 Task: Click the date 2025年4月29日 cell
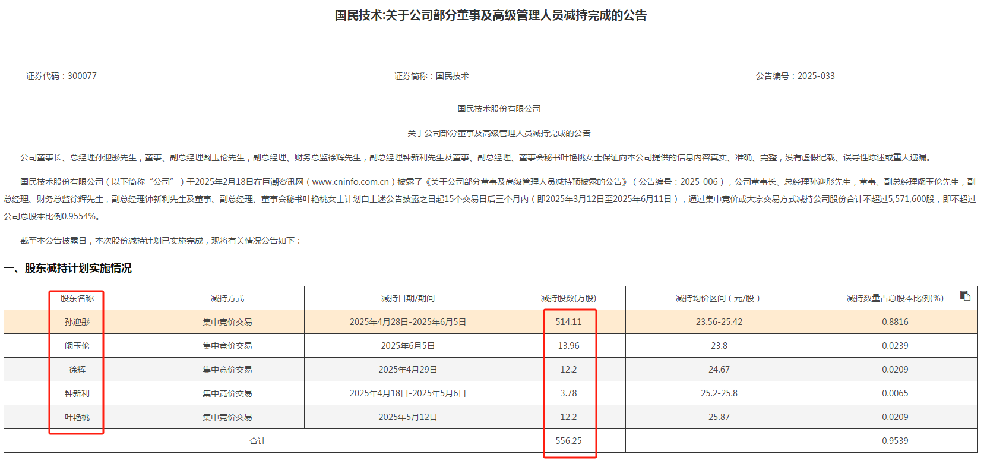pyautogui.click(x=408, y=370)
